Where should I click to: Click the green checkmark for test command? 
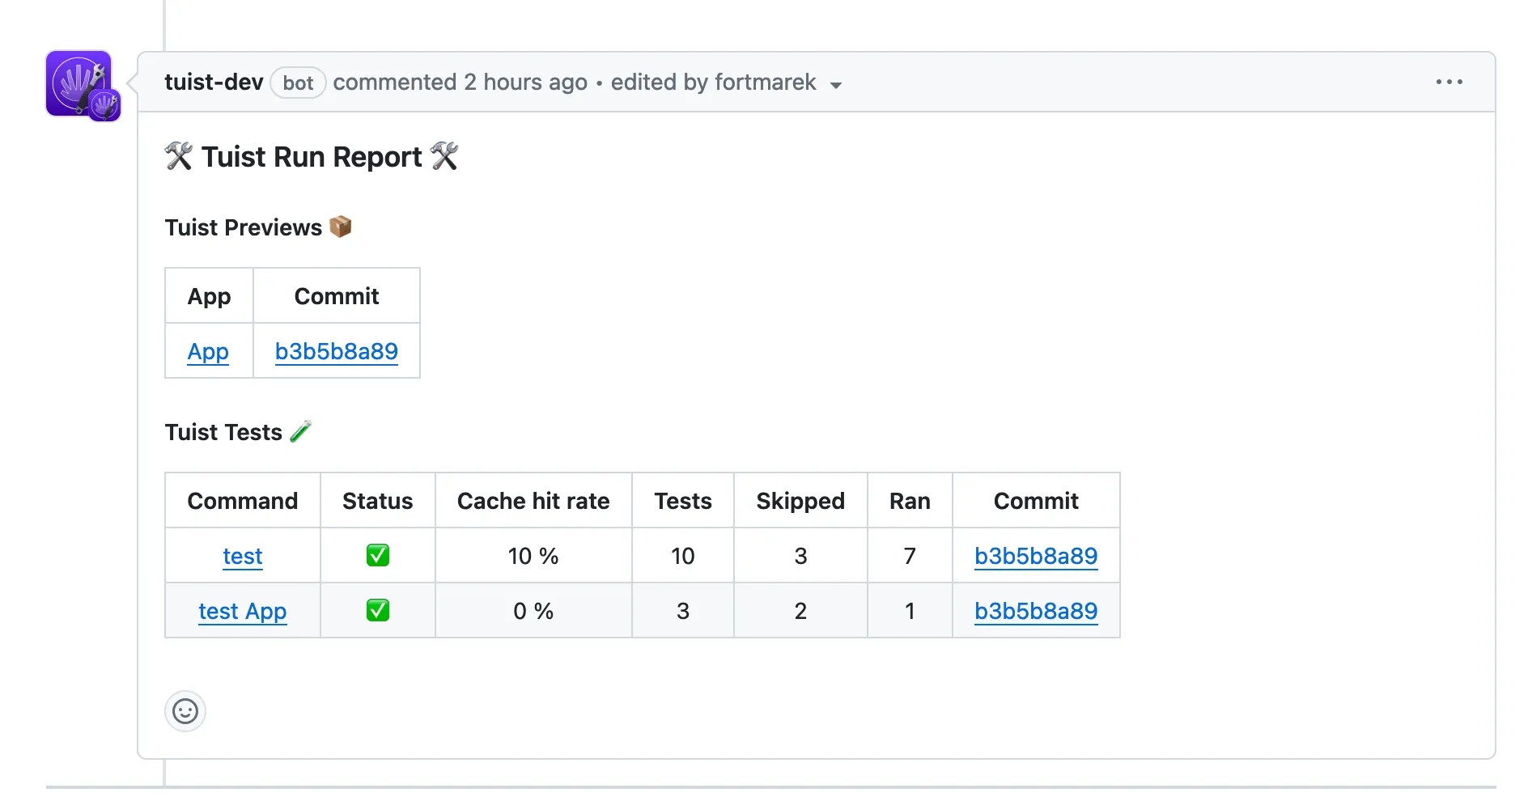[377, 555]
